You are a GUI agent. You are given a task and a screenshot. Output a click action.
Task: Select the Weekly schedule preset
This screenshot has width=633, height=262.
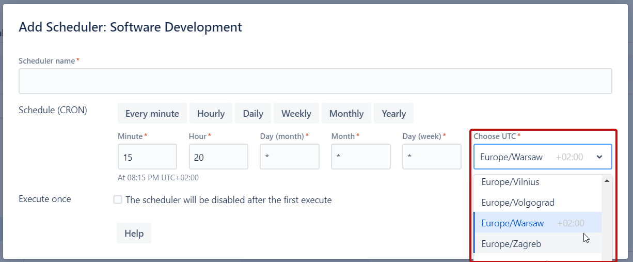(296, 114)
